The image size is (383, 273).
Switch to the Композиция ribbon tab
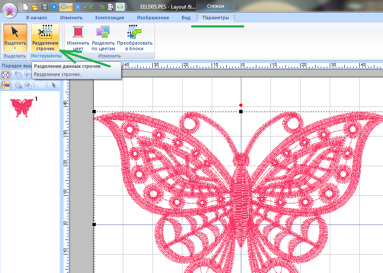(x=109, y=18)
